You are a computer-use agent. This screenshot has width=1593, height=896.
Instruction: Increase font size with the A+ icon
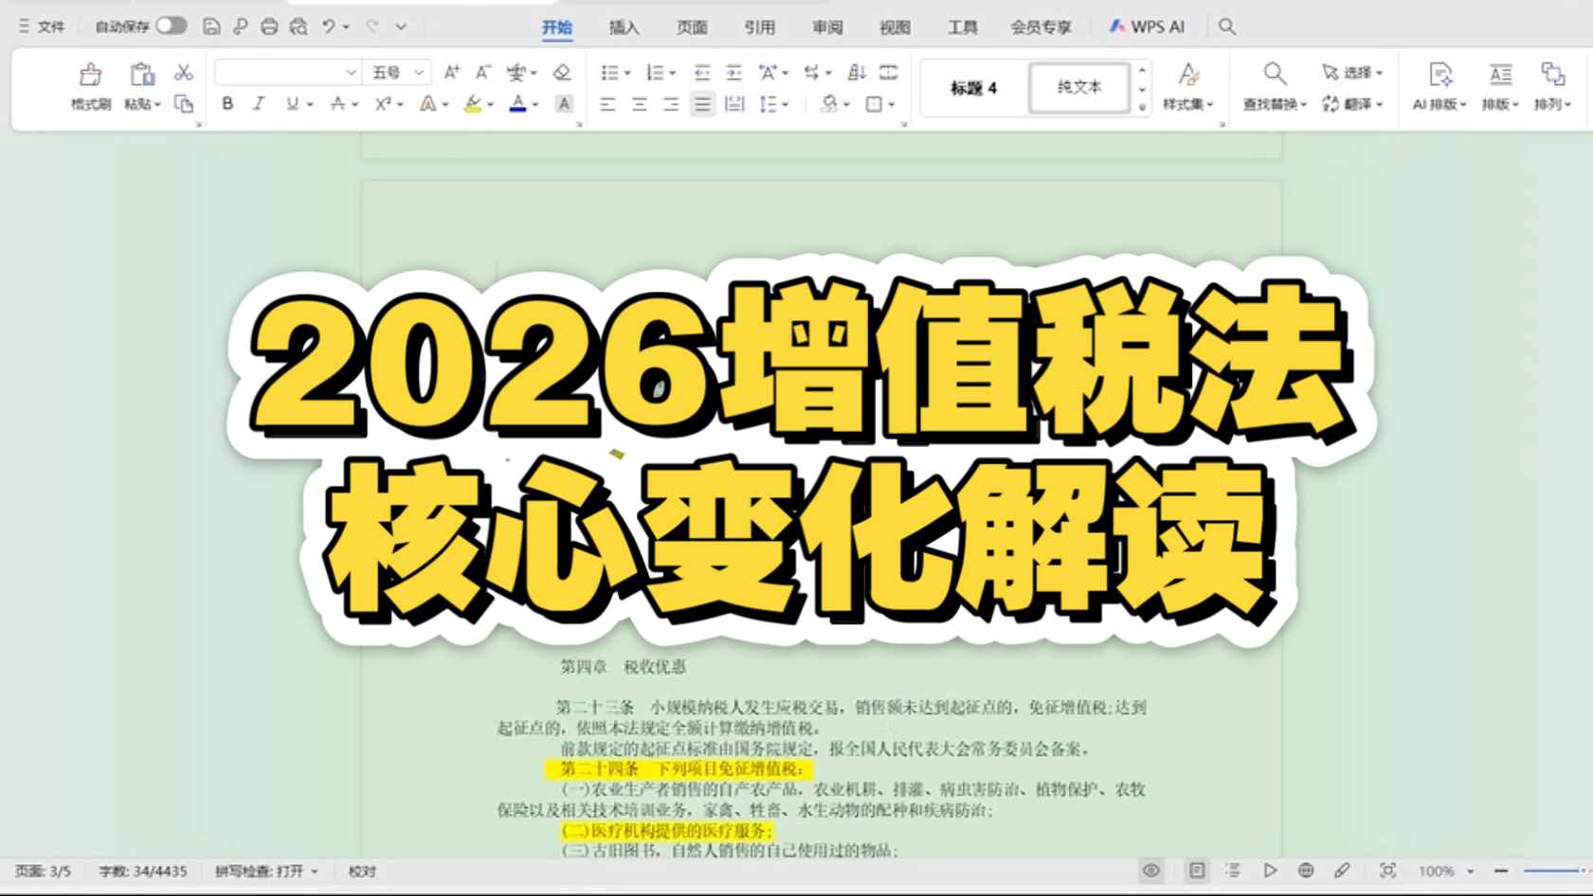(x=452, y=73)
